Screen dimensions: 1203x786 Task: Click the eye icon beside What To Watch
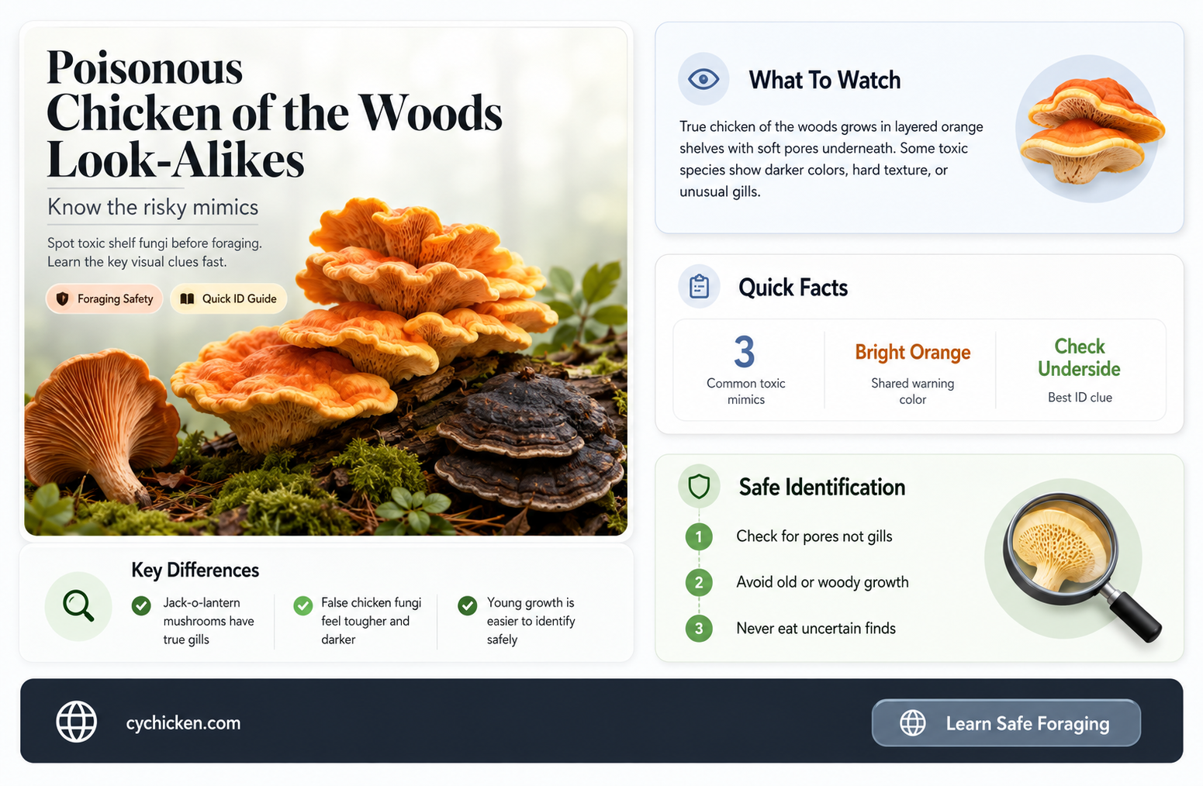[x=703, y=79]
